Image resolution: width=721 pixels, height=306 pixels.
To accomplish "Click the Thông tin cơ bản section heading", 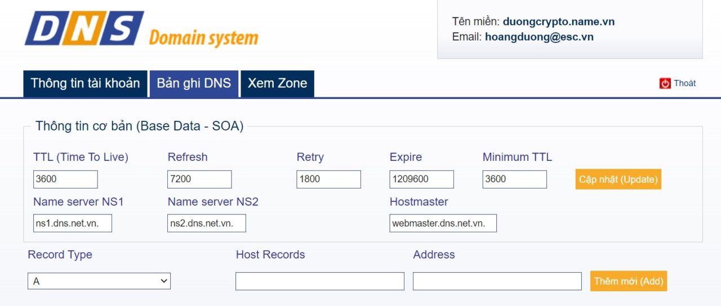I will click(x=140, y=126).
